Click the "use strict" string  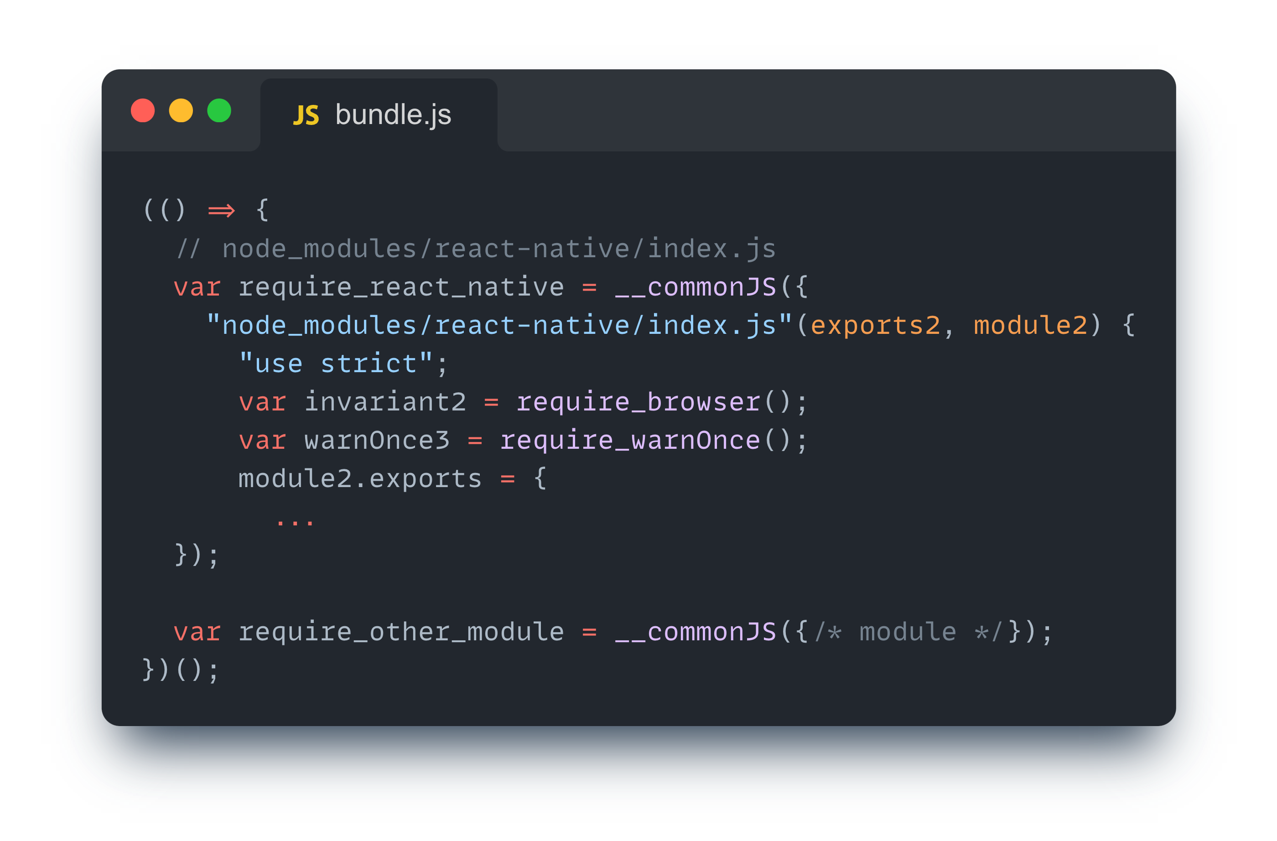[336, 364]
